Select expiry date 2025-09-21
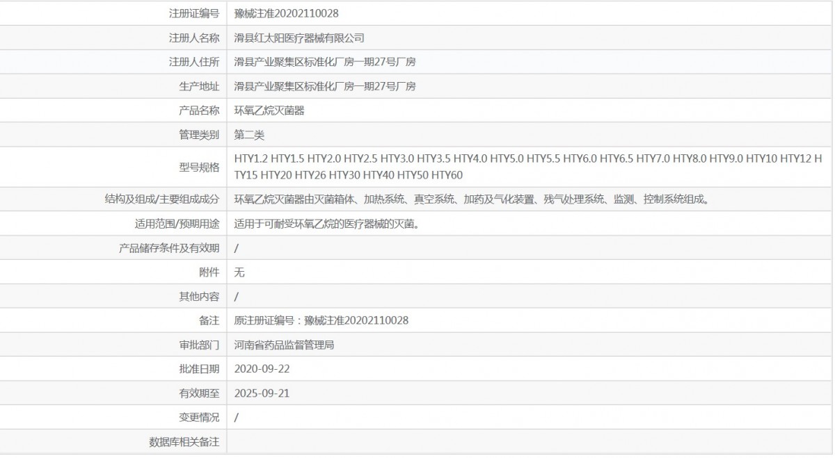835x458 pixels. [262, 393]
